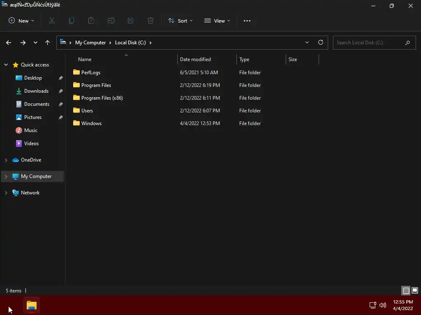Open the View dropdown menu
Image resolution: width=421 pixels, height=315 pixels.
[217, 21]
